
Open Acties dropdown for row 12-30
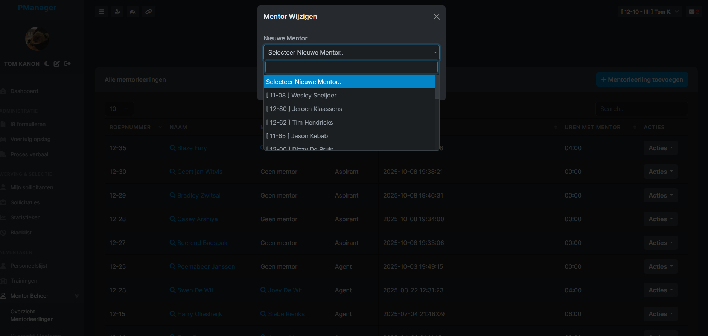(x=661, y=172)
